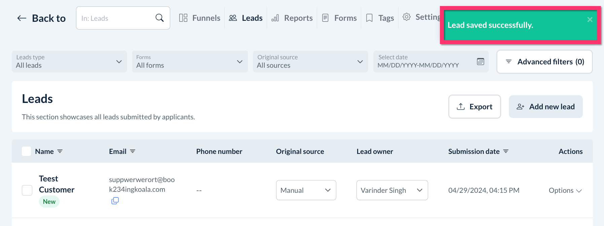This screenshot has height=226, width=604.
Task: Go to the Funnels tab
Action: [x=200, y=18]
